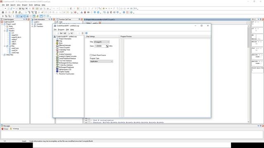
Task: Open Bit-Banged Peripherals settings
Action: [x=66, y=67]
